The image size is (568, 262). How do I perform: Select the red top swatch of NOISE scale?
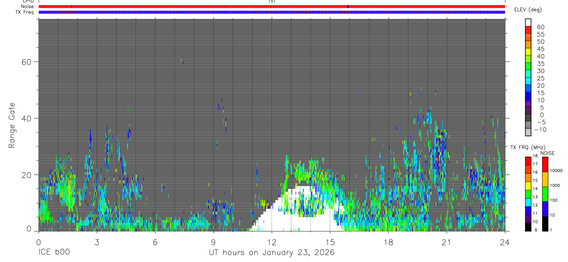tap(545, 165)
